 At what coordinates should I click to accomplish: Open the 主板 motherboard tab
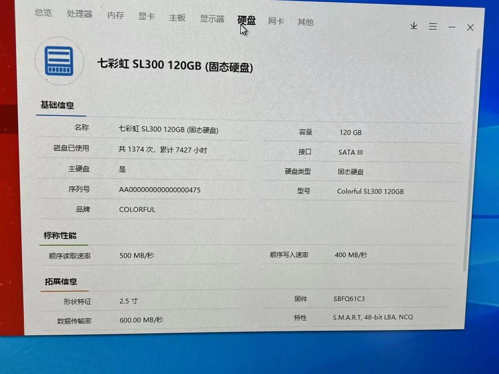[x=177, y=18]
